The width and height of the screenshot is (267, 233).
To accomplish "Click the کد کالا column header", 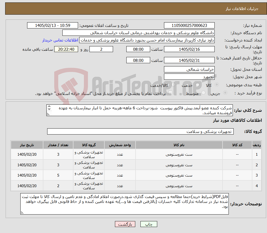I will [x=237, y=145].
